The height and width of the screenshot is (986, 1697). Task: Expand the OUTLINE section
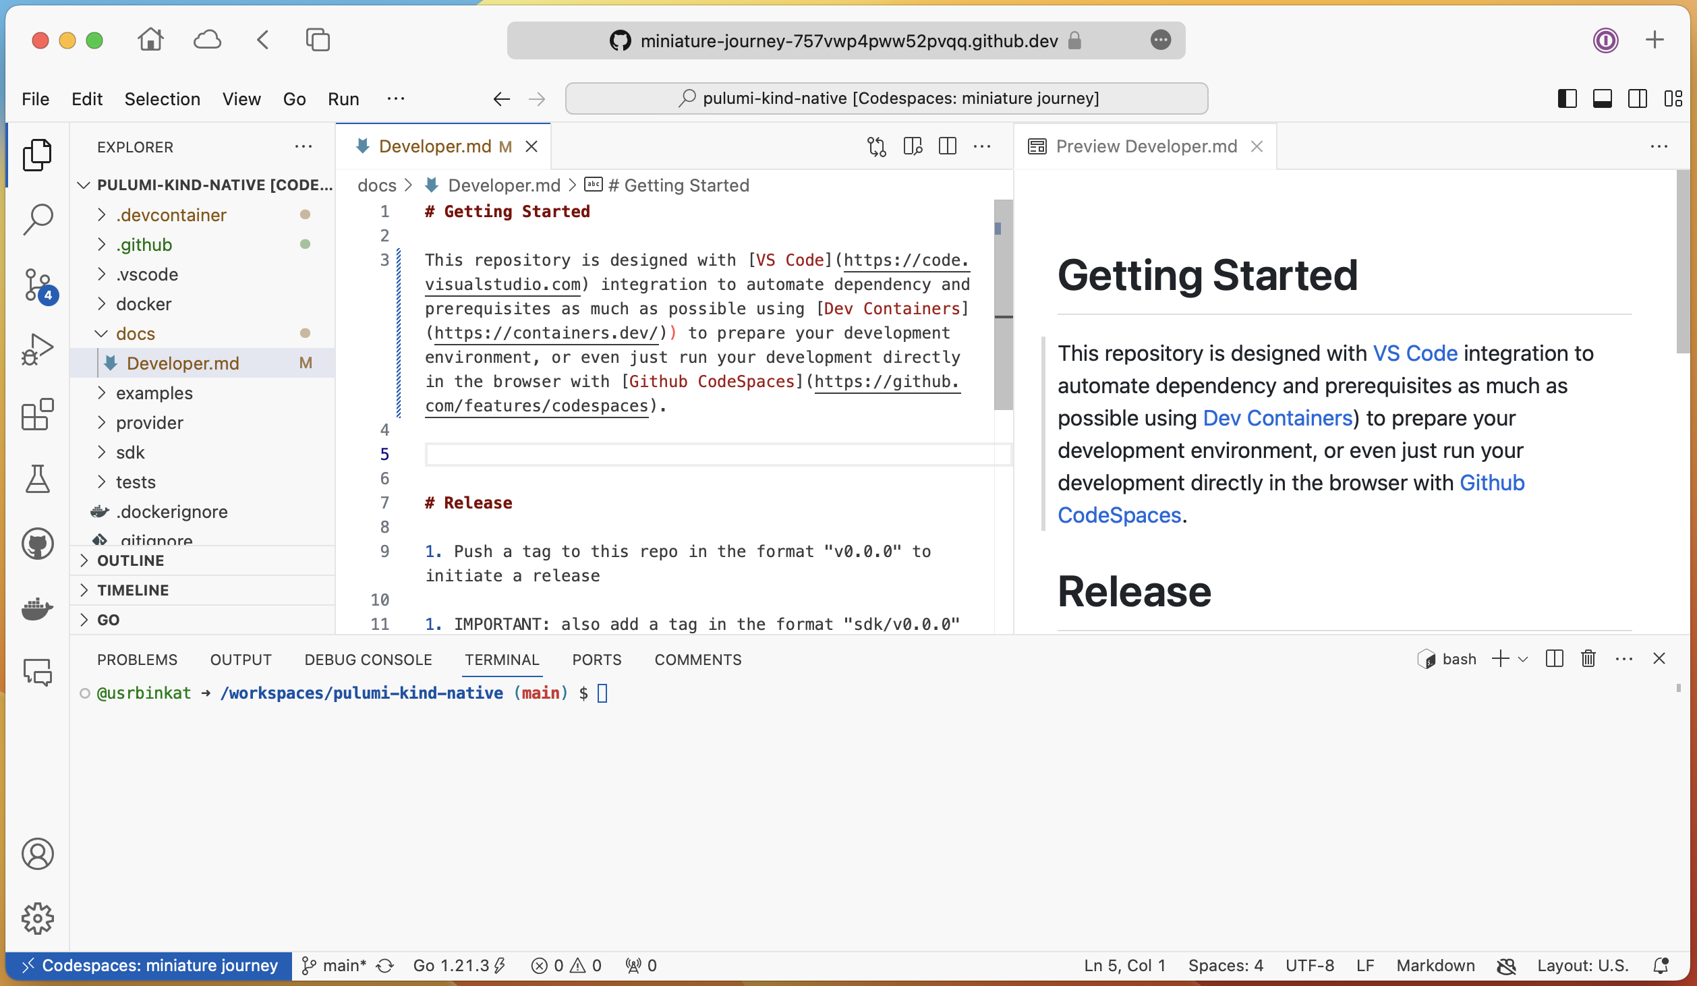pos(202,560)
